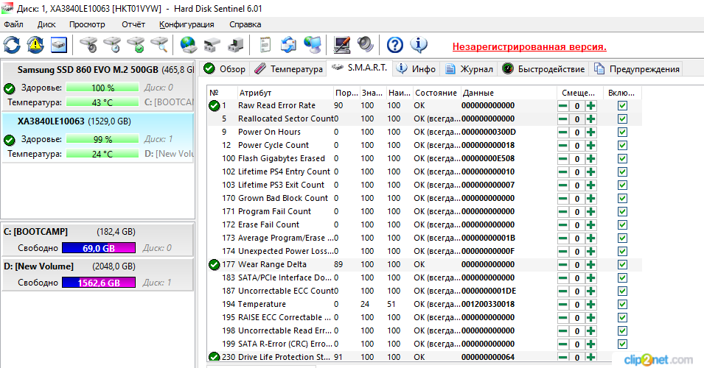Click the globe with disk toolbar icon

[x=189, y=45]
